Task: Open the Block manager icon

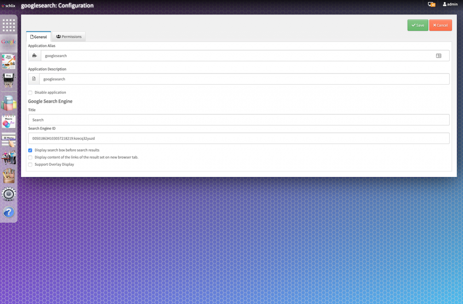Action: [9, 103]
